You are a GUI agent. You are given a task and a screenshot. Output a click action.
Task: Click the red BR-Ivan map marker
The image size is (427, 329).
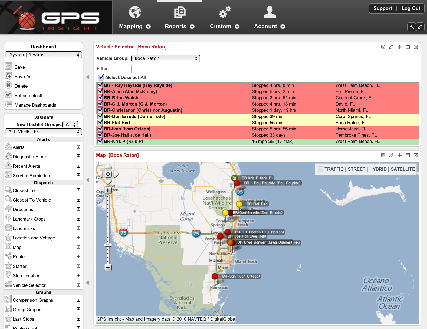tap(215, 276)
